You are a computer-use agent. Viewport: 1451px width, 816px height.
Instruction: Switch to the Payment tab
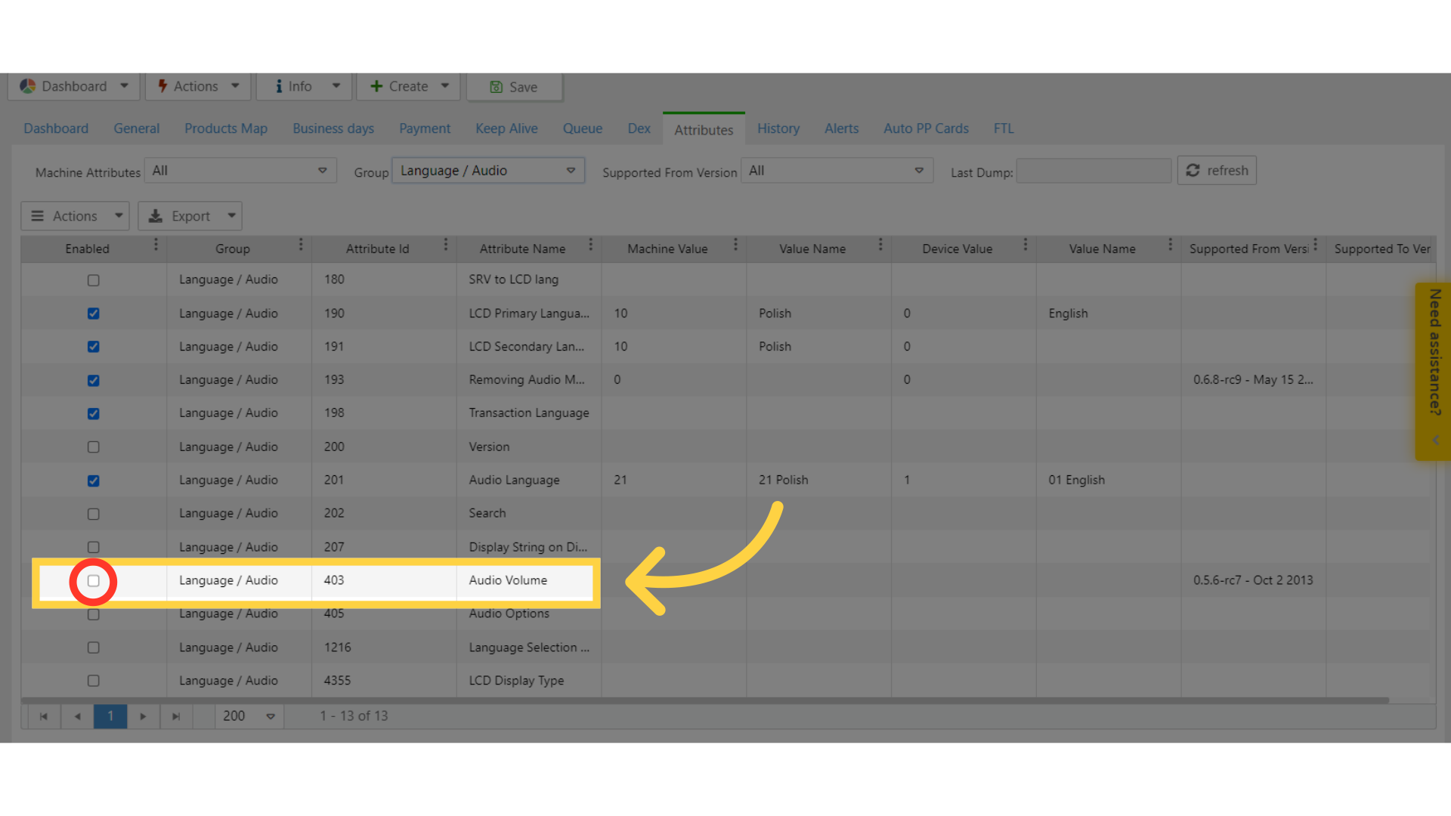pos(425,128)
